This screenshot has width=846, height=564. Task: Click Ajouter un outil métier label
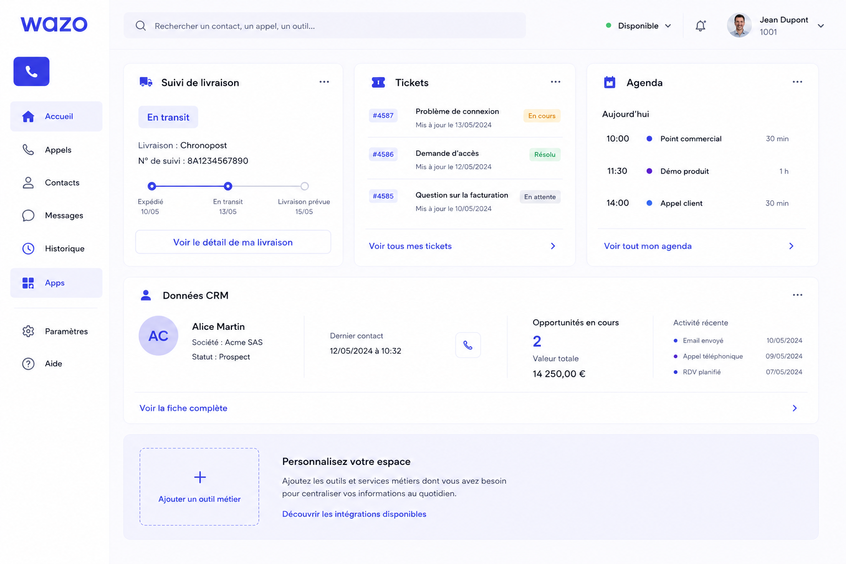199,499
